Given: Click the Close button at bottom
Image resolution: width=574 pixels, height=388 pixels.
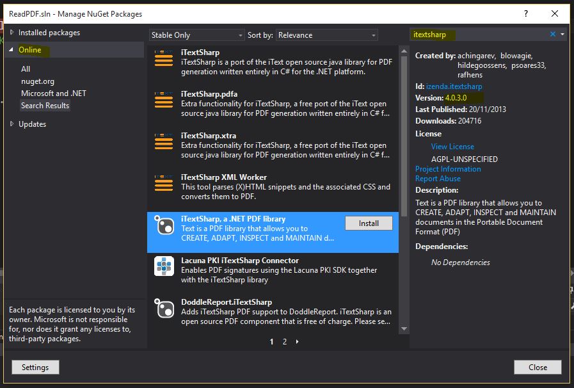Looking at the screenshot, I should coord(538,367).
